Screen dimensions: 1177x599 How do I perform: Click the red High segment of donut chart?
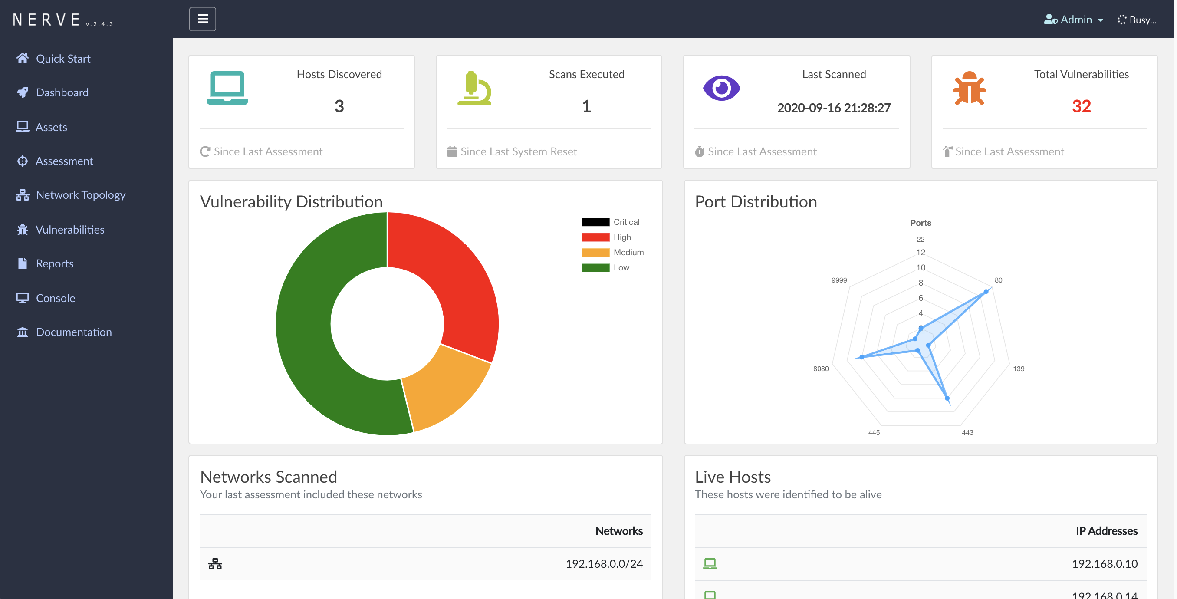pos(461,283)
